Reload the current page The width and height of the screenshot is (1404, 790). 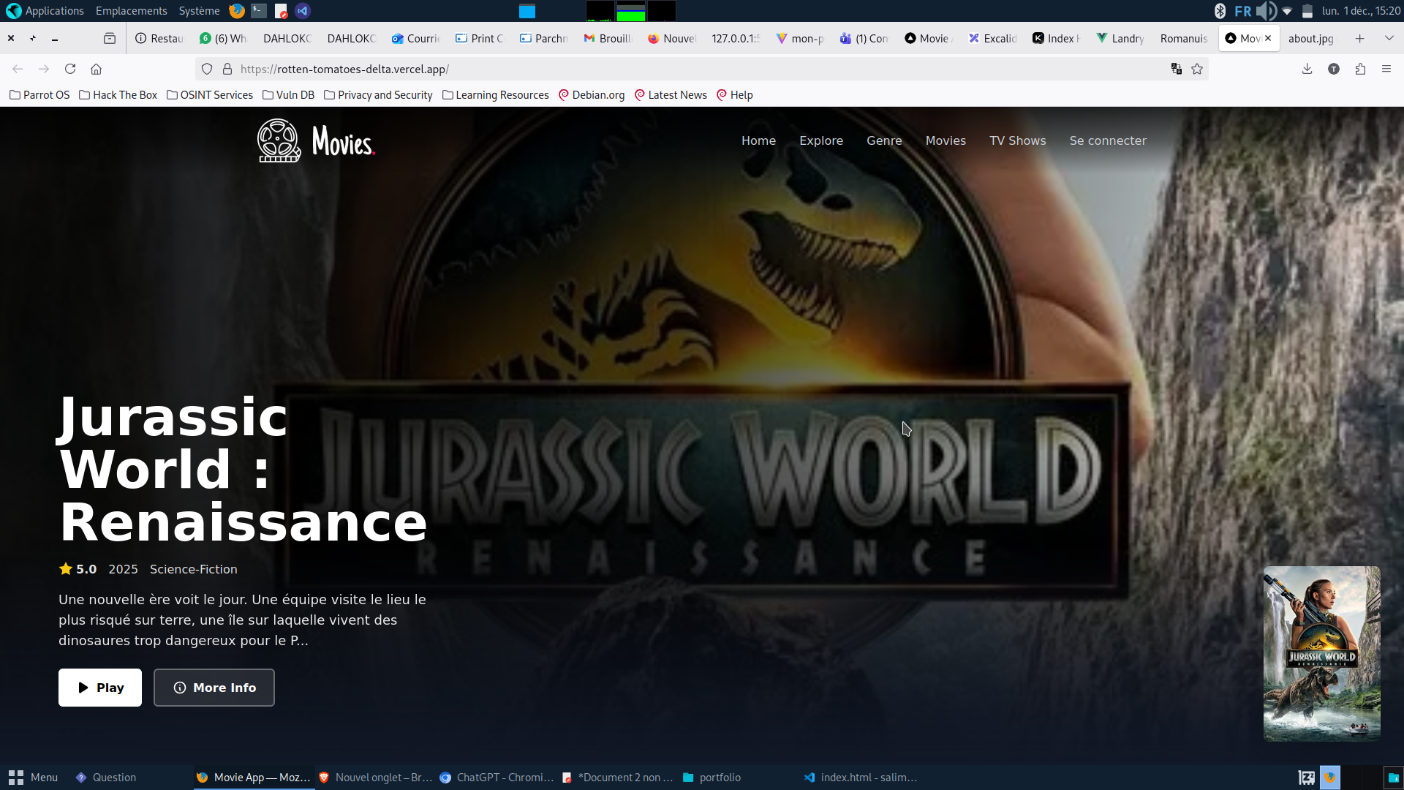pyautogui.click(x=70, y=69)
